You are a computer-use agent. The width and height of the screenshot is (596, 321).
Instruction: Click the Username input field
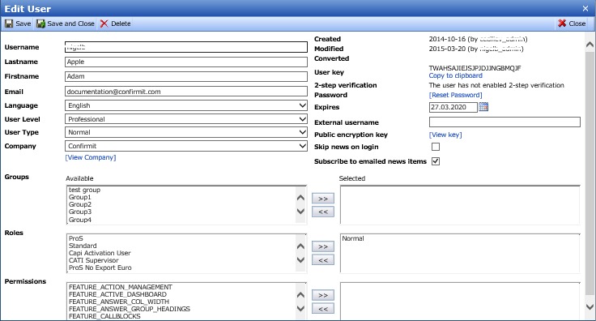tap(186, 47)
